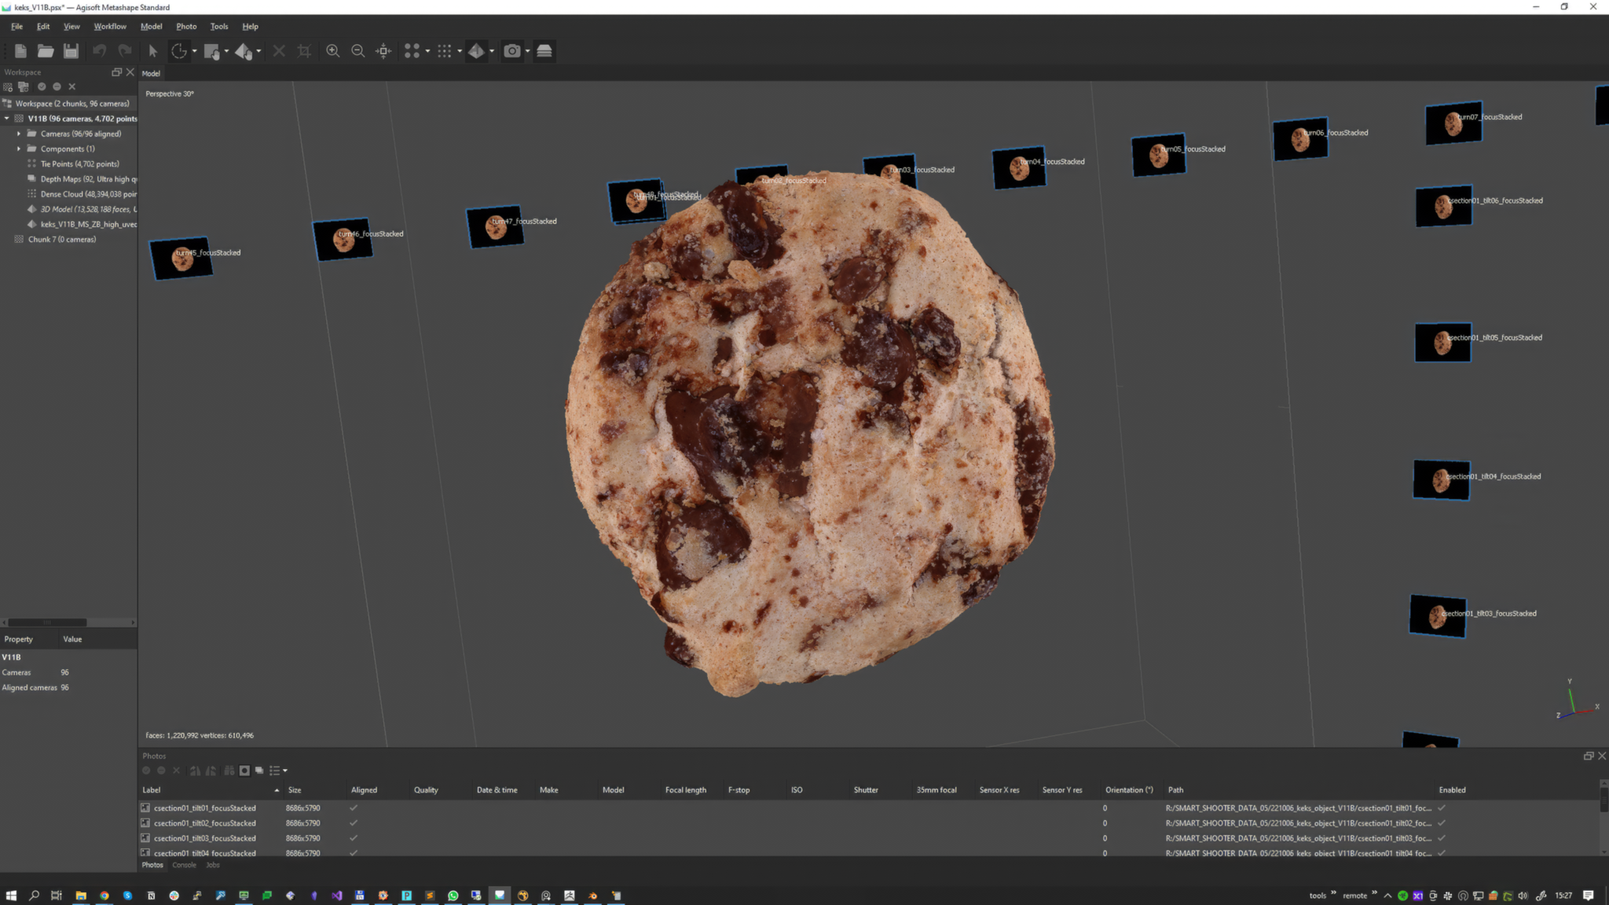Screen dimensions: 1609x905
Task: Click the Save project floppy icon
Action: point(71,51)
